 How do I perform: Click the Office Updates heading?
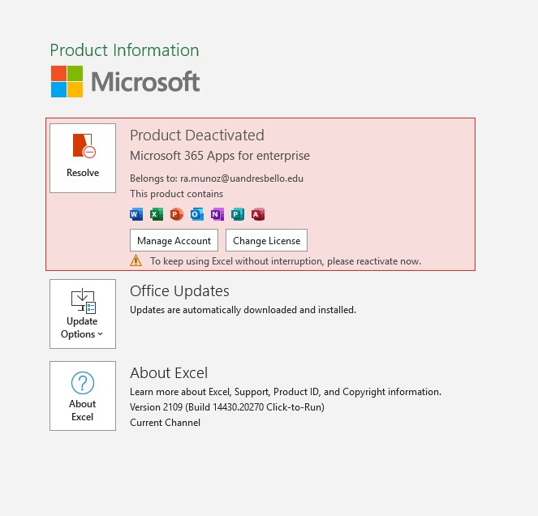pos(179,291)
